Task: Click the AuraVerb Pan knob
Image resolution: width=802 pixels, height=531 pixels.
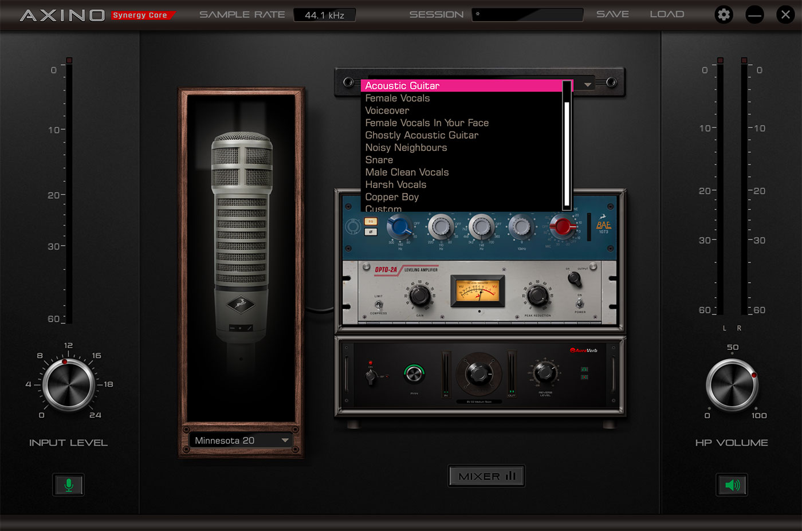Action: [x=414, y=374]
